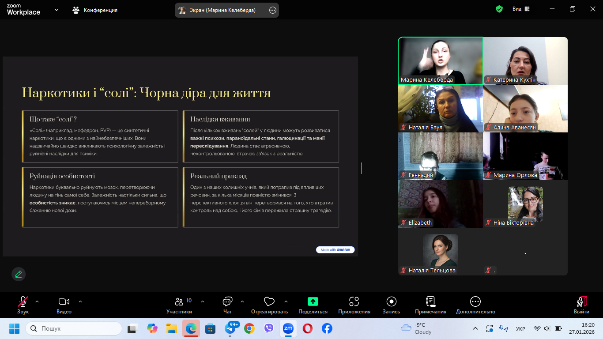The height and width of the screenshot is (339, 603).
Task: Click the green encryption shield icon
Action: point(499,9)
